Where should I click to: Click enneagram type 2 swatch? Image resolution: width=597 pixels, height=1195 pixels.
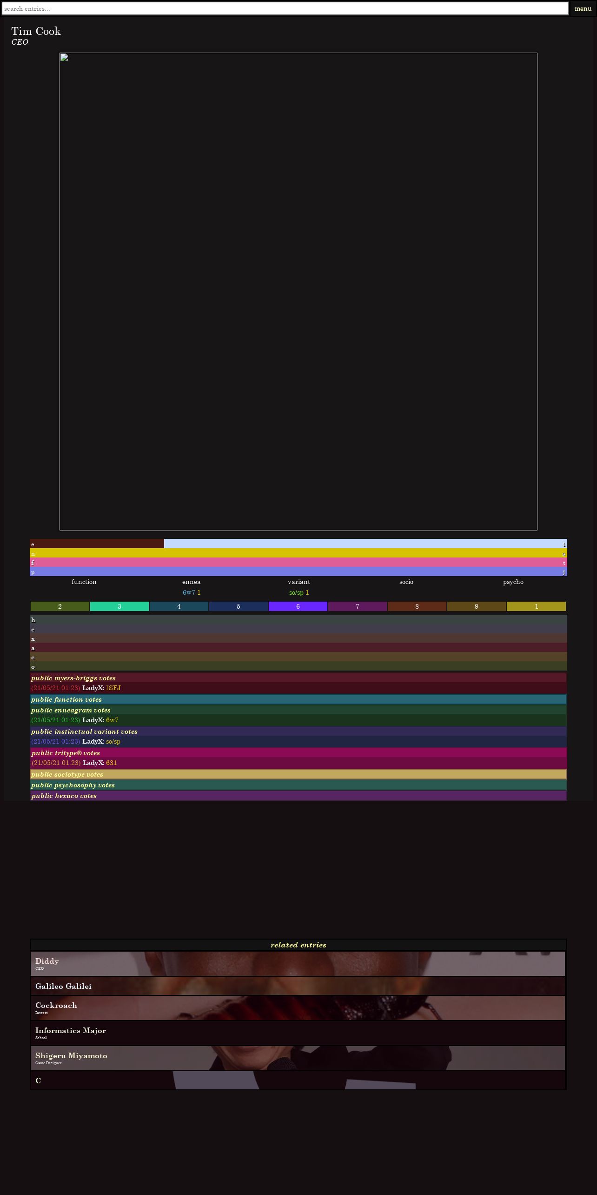point(60,606)
